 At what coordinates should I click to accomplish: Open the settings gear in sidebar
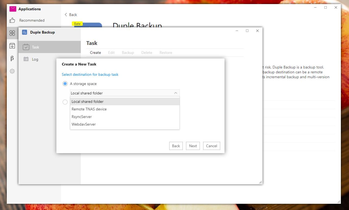12,71
